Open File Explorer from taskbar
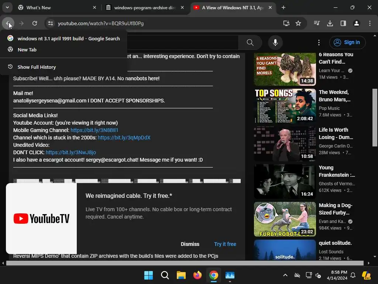 point(181,275)
